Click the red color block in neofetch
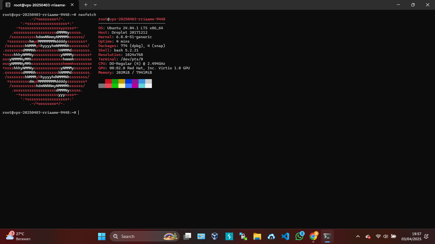Screen dimensions: 435x244 click(108, 81)
